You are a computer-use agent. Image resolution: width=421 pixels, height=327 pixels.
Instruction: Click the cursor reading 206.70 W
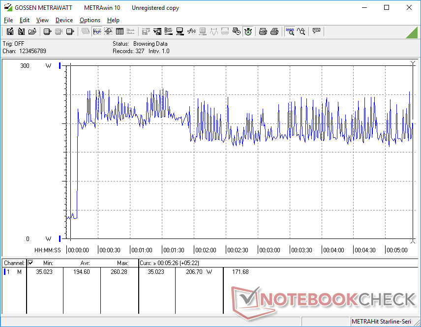coord(199,272)
